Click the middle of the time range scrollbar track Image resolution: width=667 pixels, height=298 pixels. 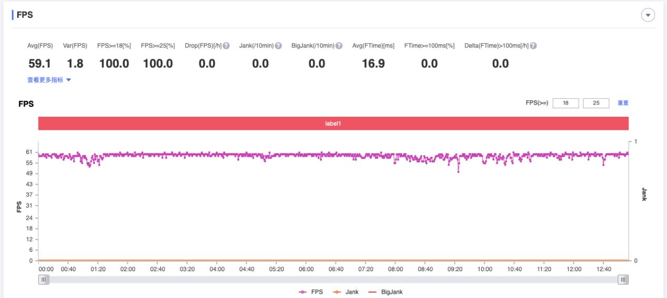coord(334,279)
